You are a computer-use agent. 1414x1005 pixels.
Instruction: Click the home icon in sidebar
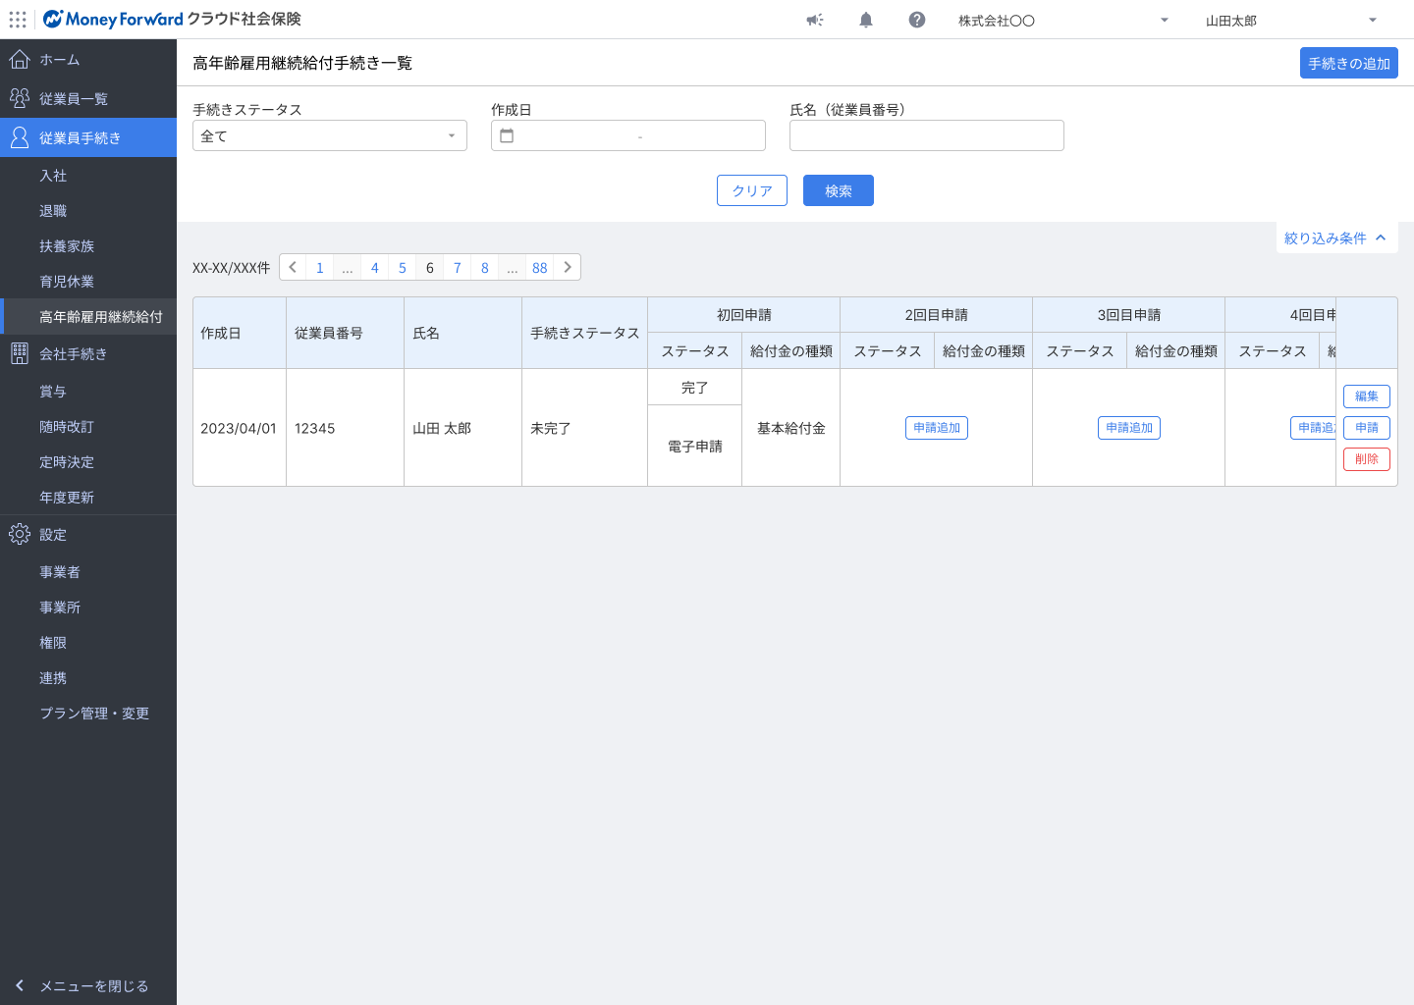(19, 59)
